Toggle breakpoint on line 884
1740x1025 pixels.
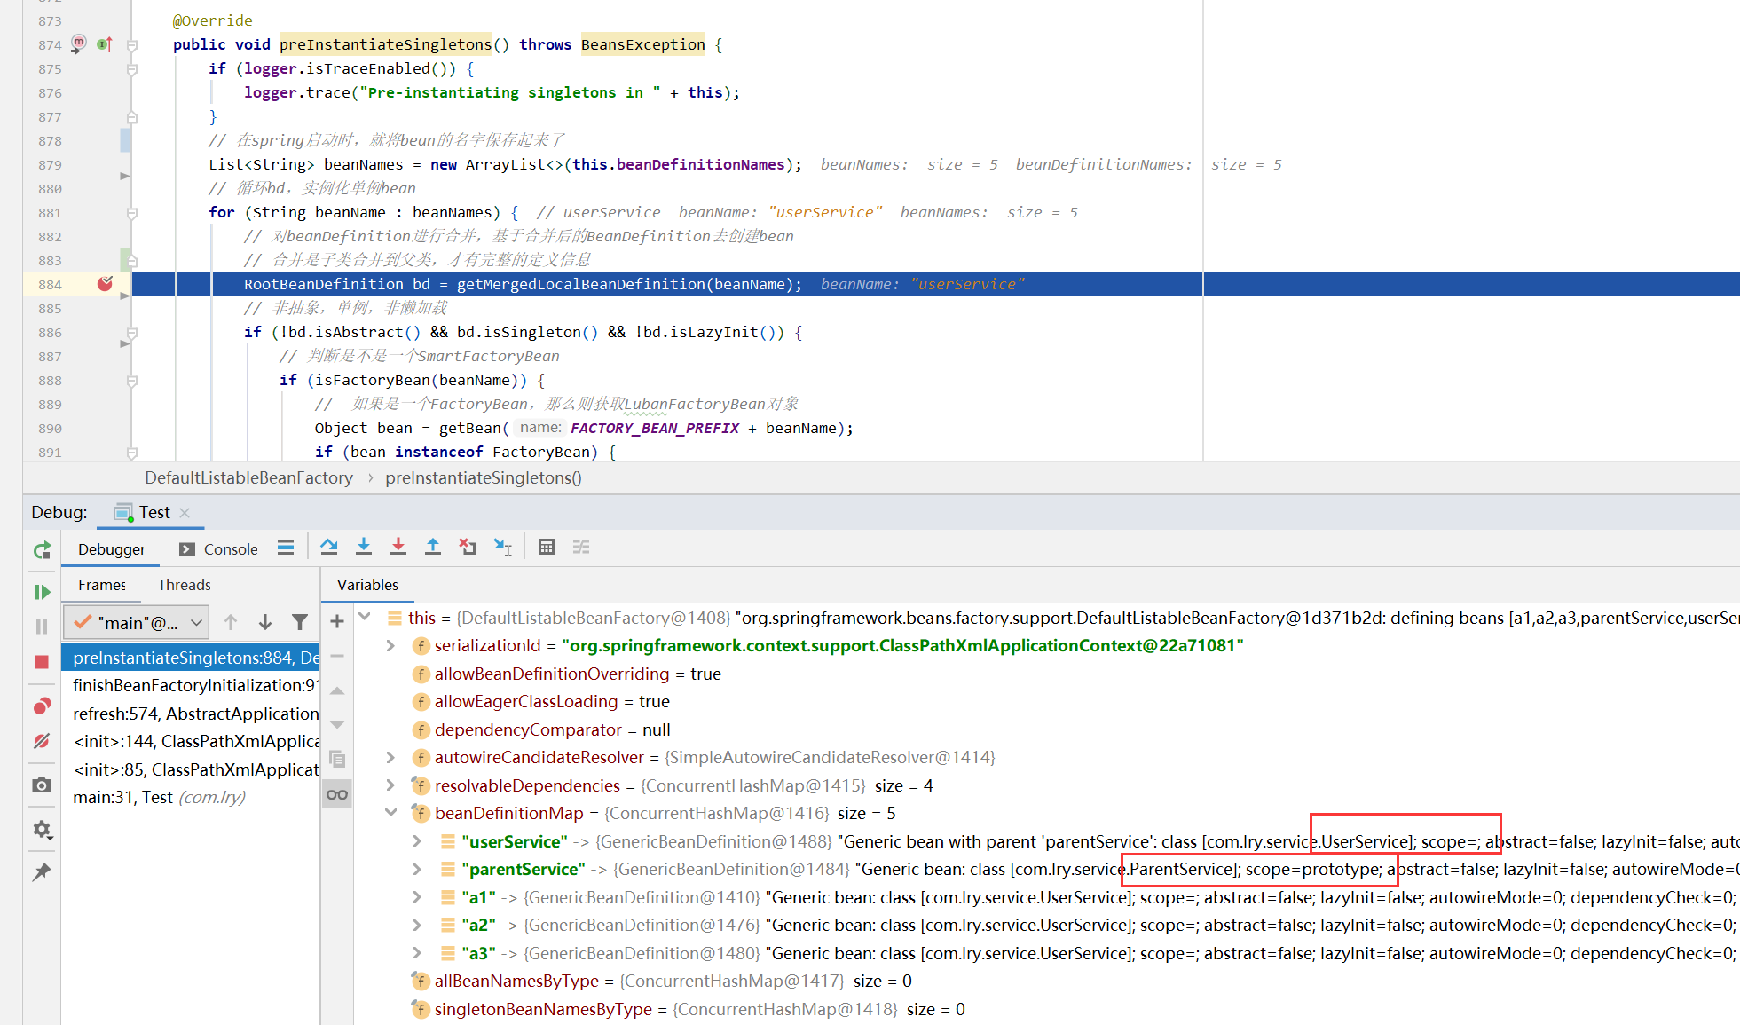105,284
